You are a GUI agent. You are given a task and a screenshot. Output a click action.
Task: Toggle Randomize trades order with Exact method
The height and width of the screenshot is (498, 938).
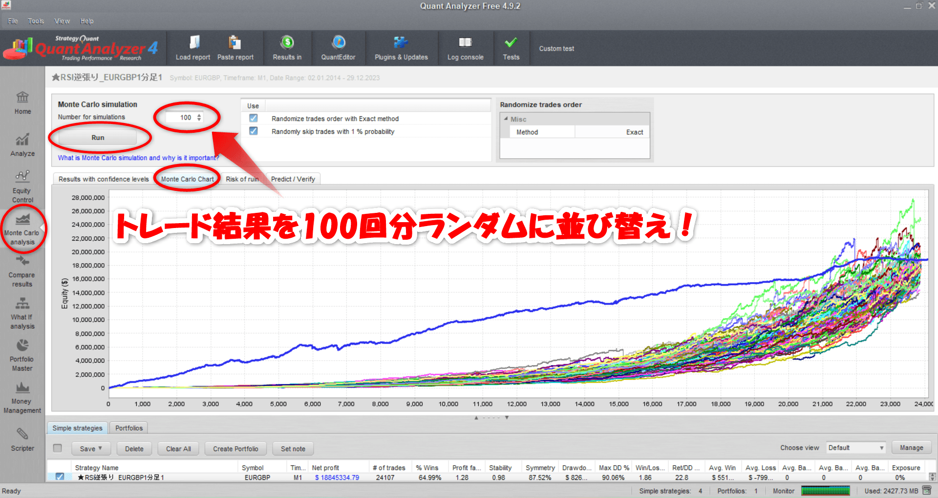tap(253, 118)
